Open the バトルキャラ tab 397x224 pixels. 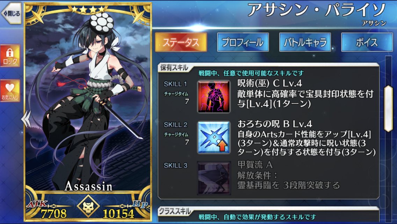[x=305, y=42]
